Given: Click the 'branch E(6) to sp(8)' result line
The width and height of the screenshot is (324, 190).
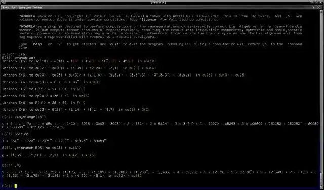Looking at the screenshot, I should 46,96.
